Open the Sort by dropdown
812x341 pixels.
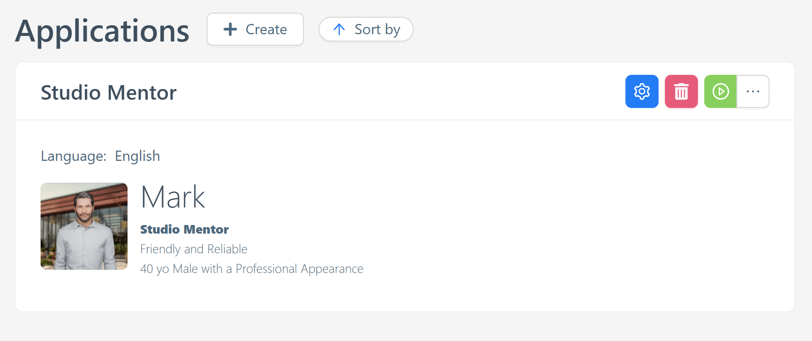[x=366, y=29]
